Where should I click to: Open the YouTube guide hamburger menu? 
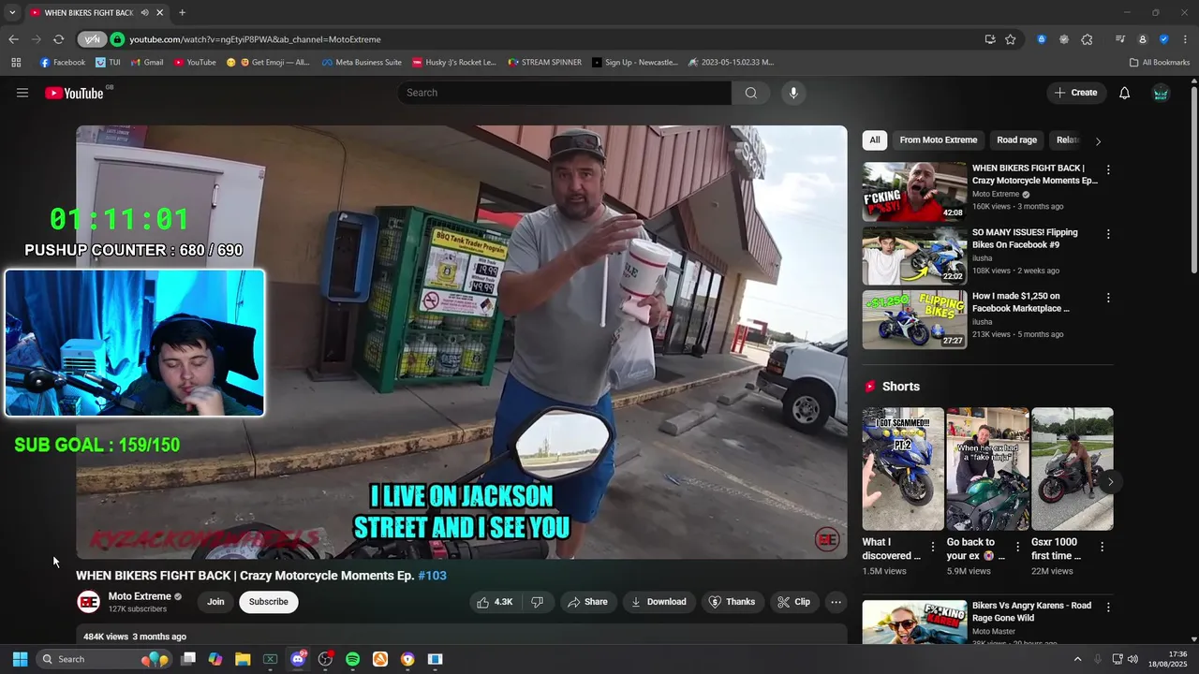pos(22,93)
